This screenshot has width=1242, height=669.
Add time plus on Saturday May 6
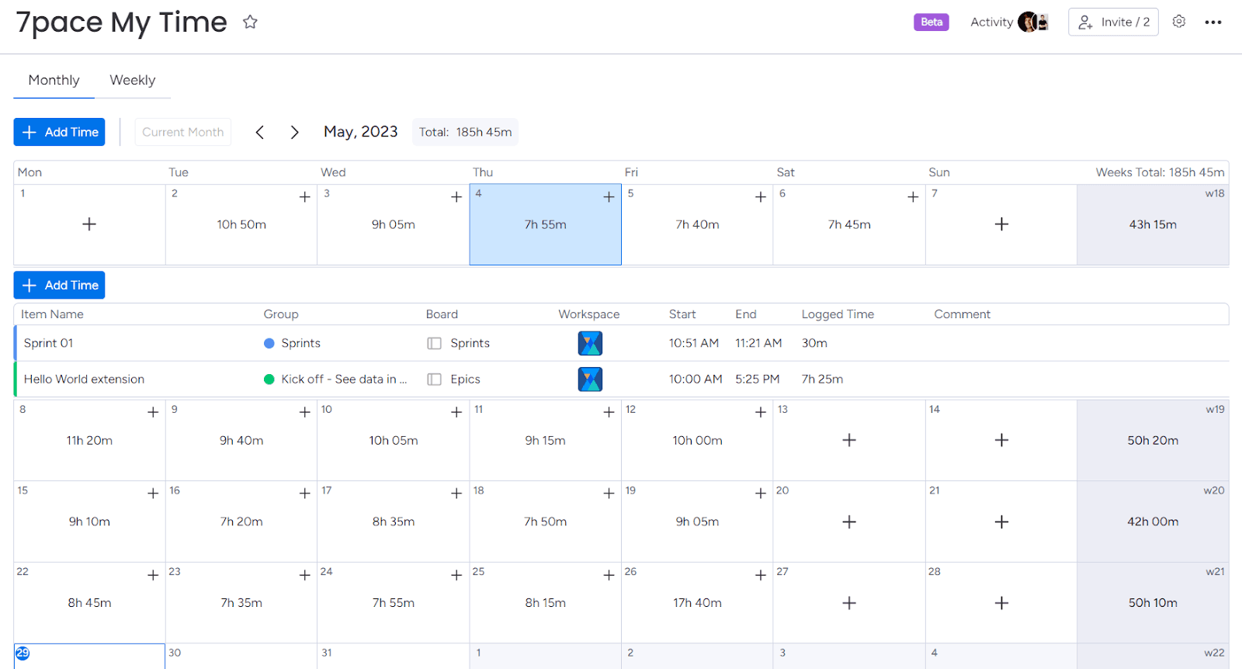913,197
